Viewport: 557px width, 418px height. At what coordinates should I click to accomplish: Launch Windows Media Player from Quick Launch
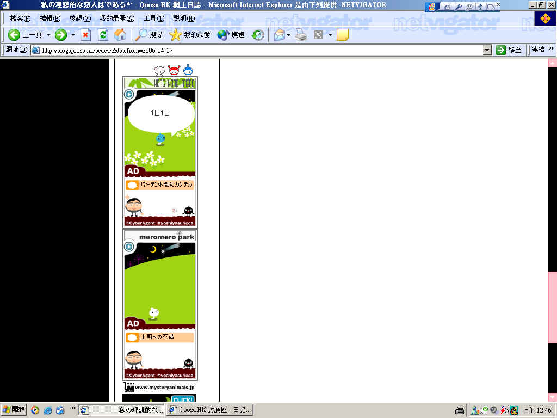click(x=35, y=410)
